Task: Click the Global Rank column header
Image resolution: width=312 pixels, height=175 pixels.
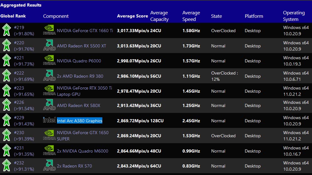Action: 13,16
